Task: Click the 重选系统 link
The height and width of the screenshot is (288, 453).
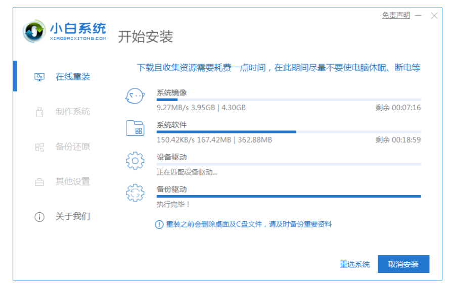Action: pos(355,264)
